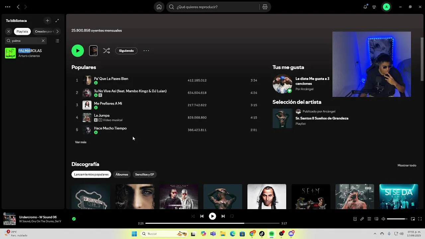This screenshot has height=239, width=425.
Task: Open Windows Start menu
Action: [134, 234]
